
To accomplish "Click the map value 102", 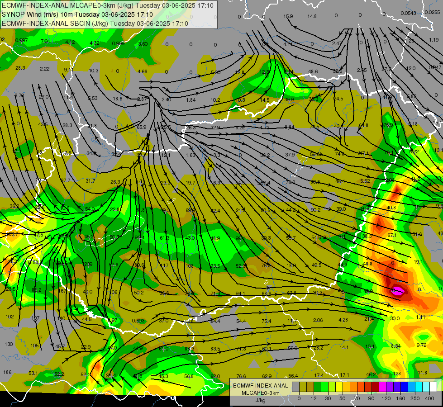I will tap(10, 317).
